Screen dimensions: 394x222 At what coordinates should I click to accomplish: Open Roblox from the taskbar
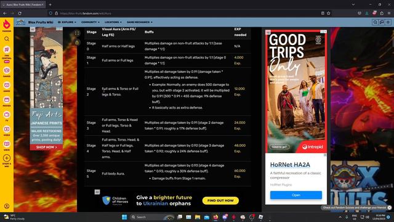[x=260, y=217]
